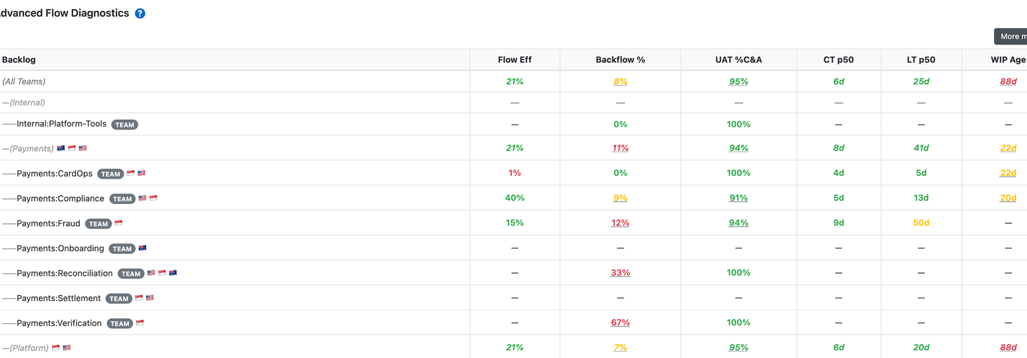Screen dimensions: 1027x358
Task: Click the Singapore flag on Payments:Verification row
Action: click(x=140, y=323)
